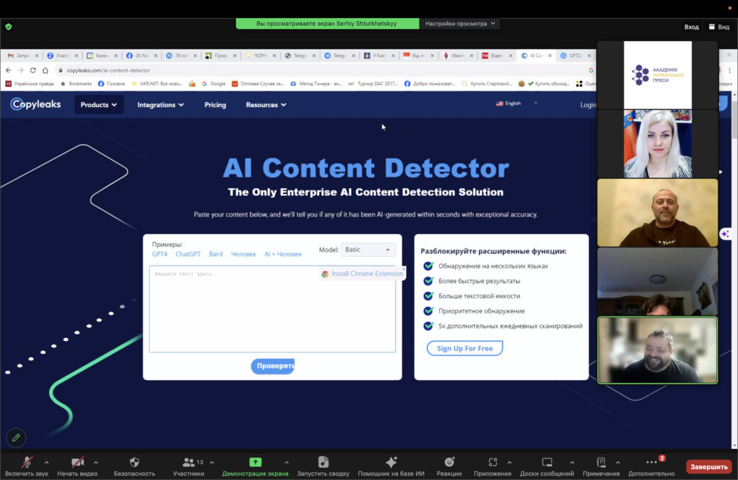
Task: Switch to the Gmail browser tab
Action: pyautogui.click(x=22, y=56)
